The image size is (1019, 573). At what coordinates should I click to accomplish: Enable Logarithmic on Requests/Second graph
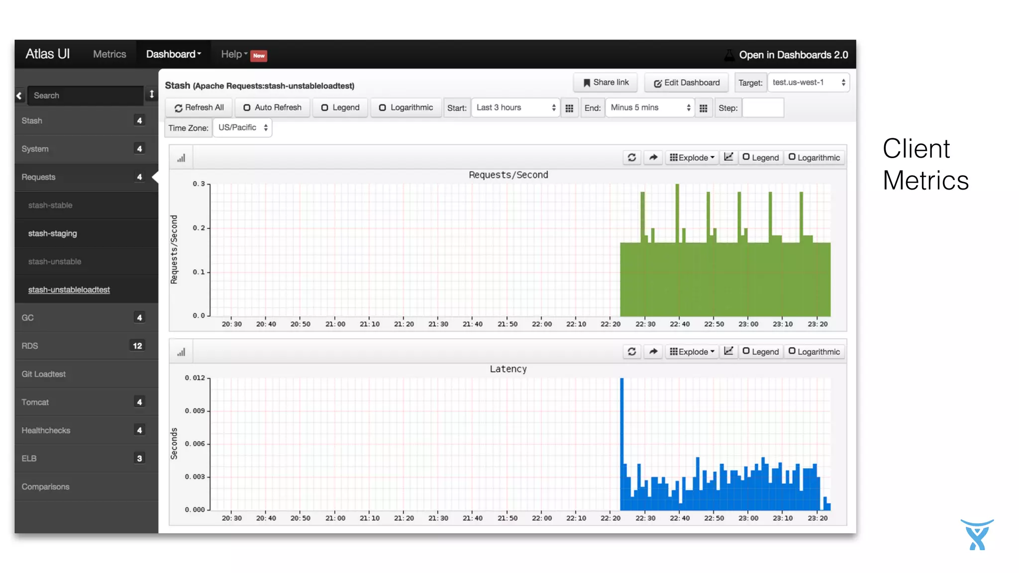[x=815, y=158]
